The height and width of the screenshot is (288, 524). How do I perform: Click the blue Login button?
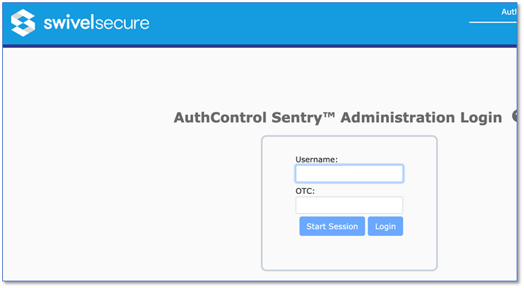pos(385,226)
